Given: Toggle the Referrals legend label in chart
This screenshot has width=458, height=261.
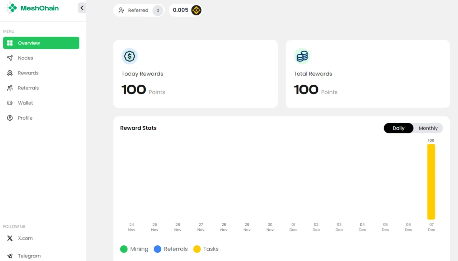Looking at the screenshot, I should click(x=176, y=249).
